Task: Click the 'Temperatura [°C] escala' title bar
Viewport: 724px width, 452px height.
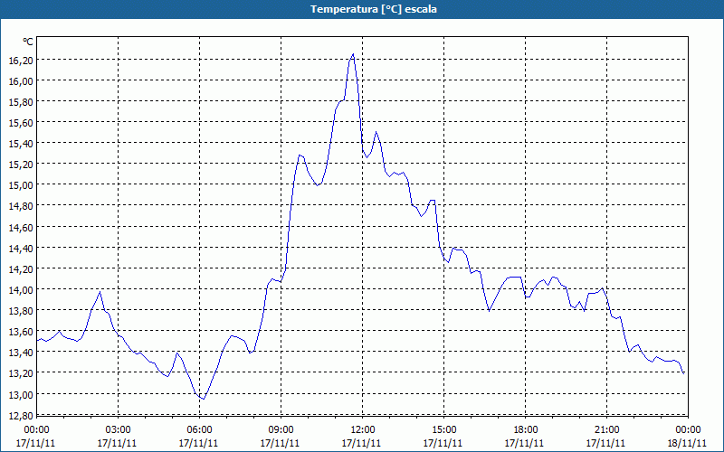Action: (362, 9)
